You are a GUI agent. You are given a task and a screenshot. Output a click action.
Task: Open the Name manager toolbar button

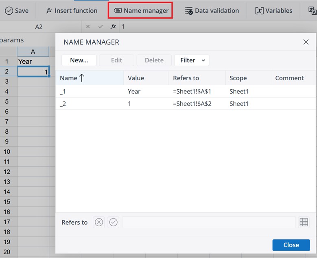tap(140, 11)
